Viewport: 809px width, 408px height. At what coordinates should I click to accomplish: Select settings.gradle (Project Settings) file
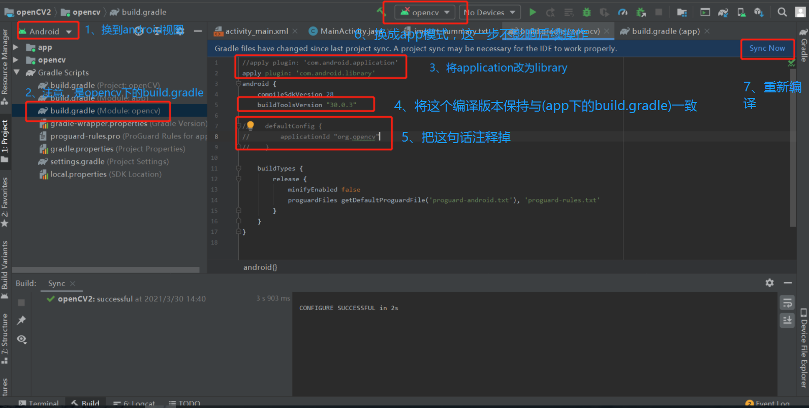click(x=109, y=161)
